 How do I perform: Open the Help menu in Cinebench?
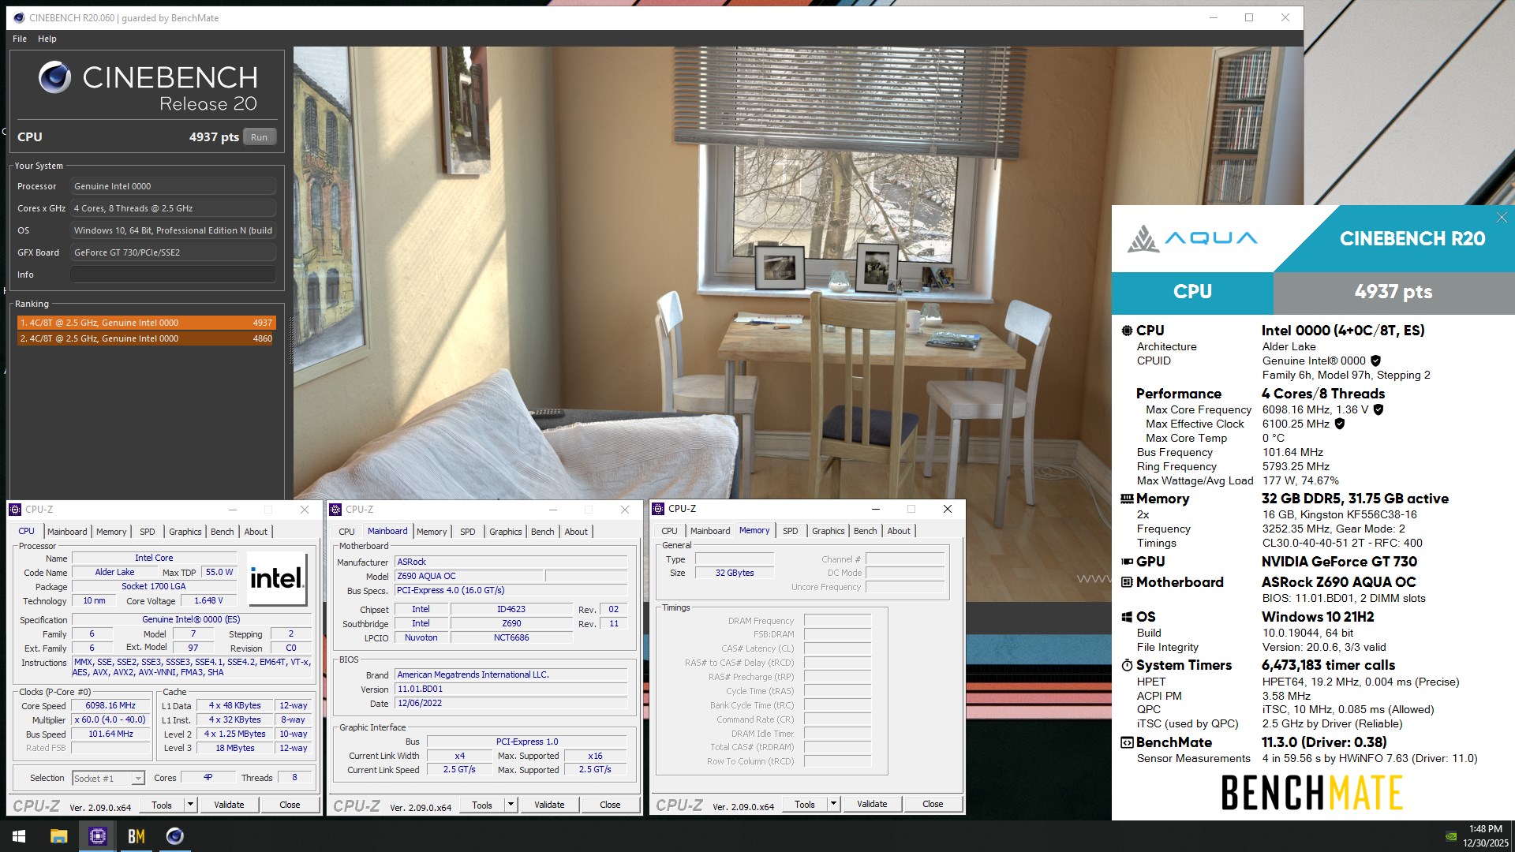click(x=47, y=39)
